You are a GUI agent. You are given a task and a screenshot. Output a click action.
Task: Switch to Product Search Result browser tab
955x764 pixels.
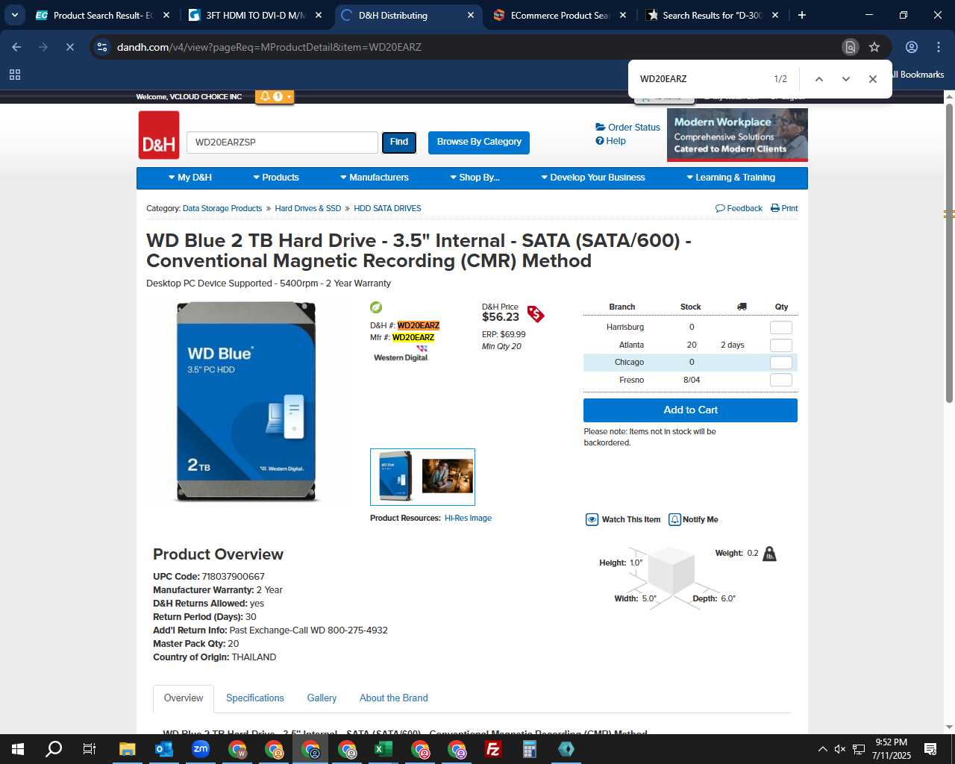tap(102, 15)
